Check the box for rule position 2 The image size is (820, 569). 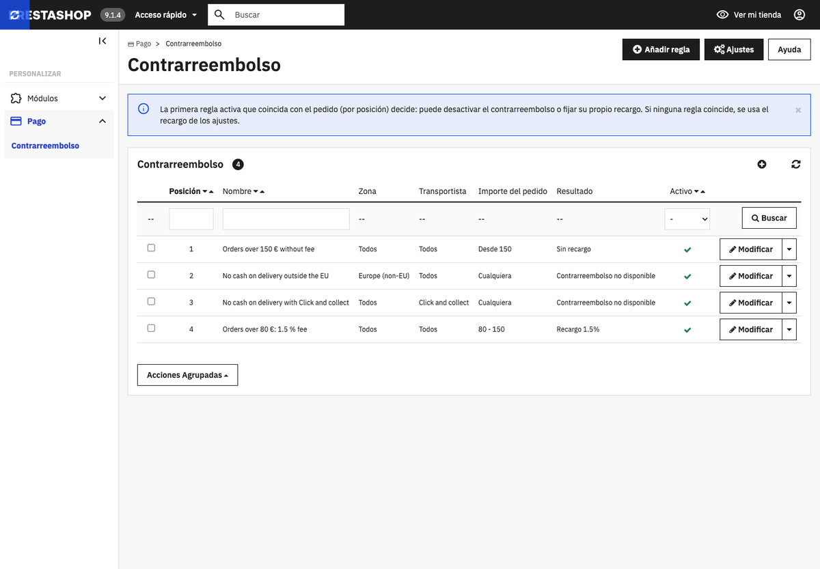151,275
